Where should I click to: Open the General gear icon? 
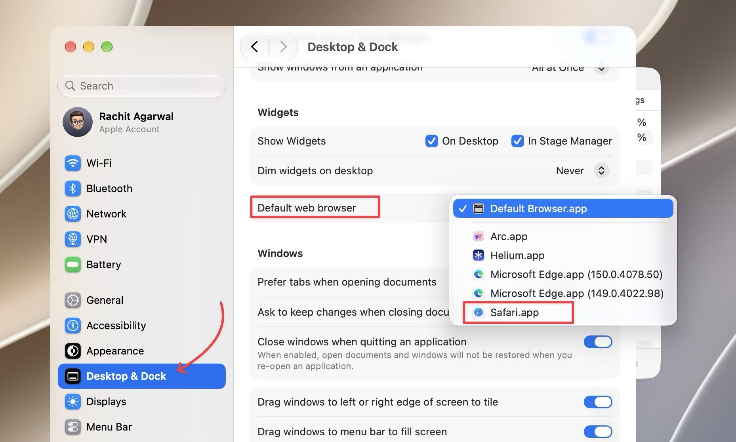click(x=73, y=300)
